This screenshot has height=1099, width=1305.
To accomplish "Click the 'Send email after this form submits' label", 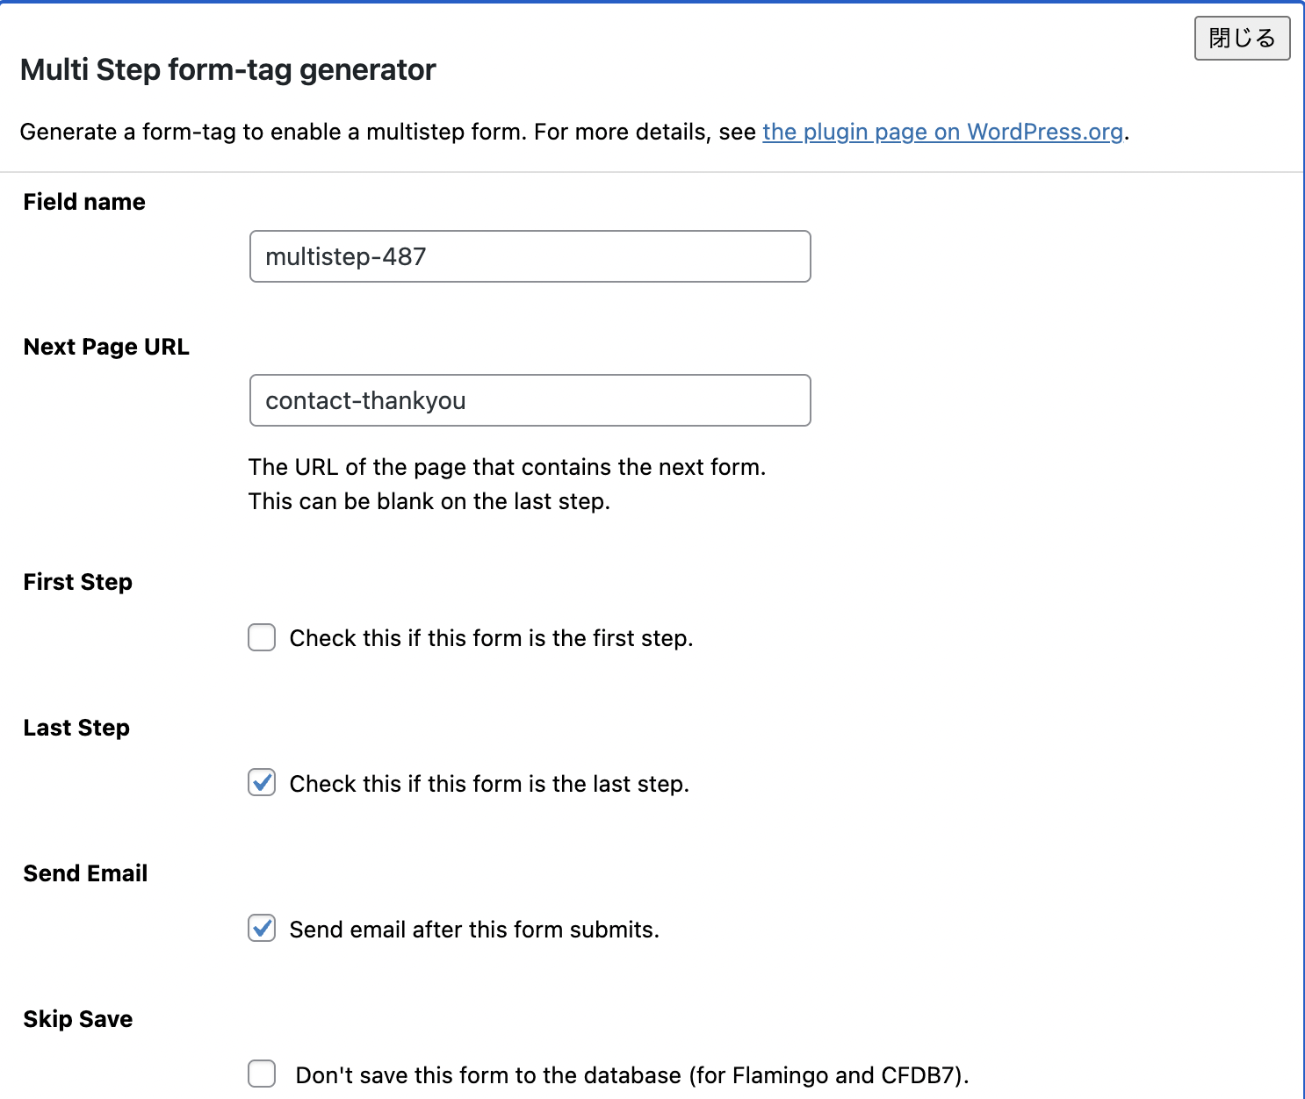I will 474,930.
